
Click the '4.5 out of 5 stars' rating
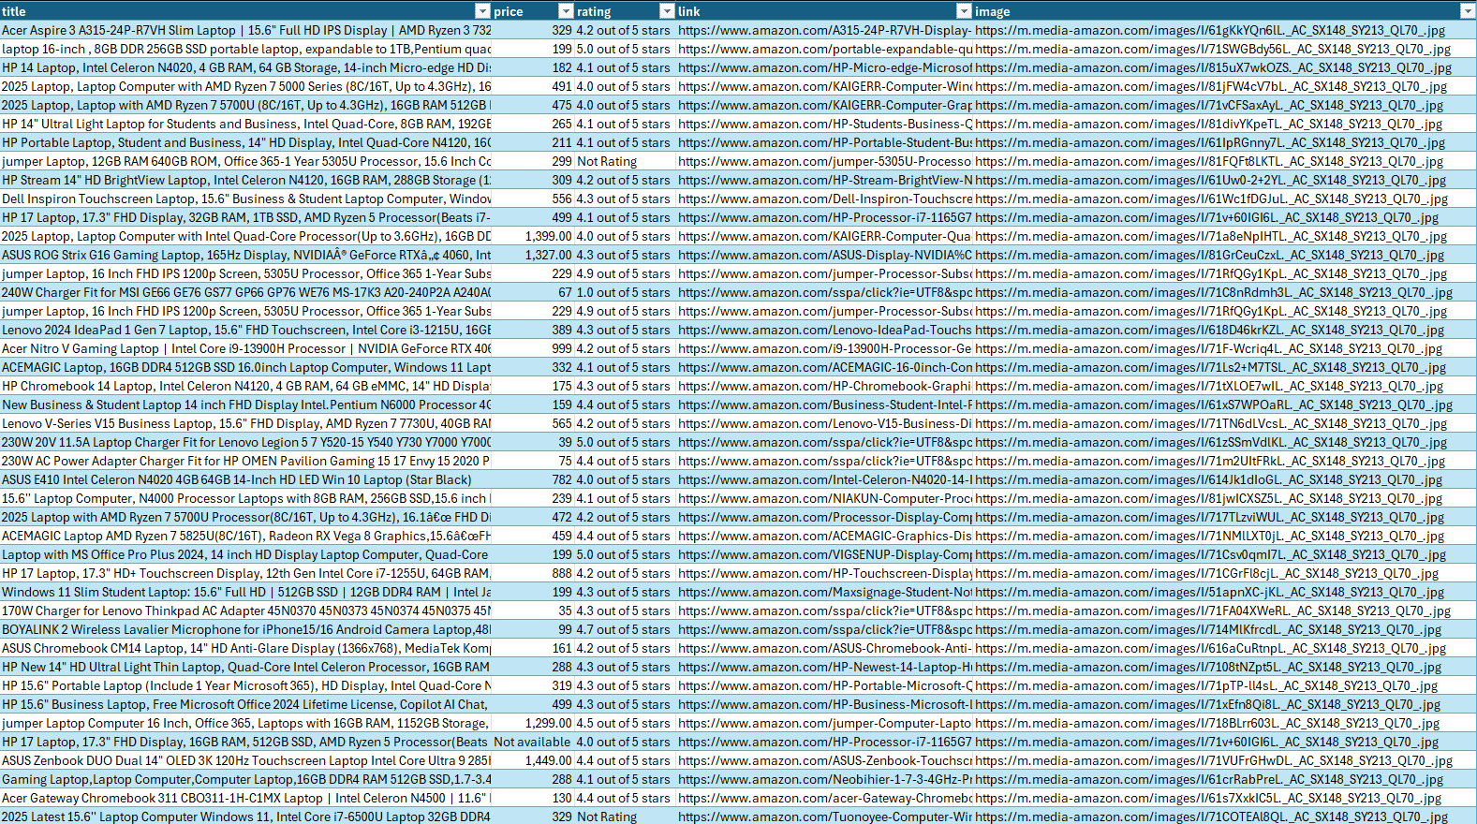625,723
